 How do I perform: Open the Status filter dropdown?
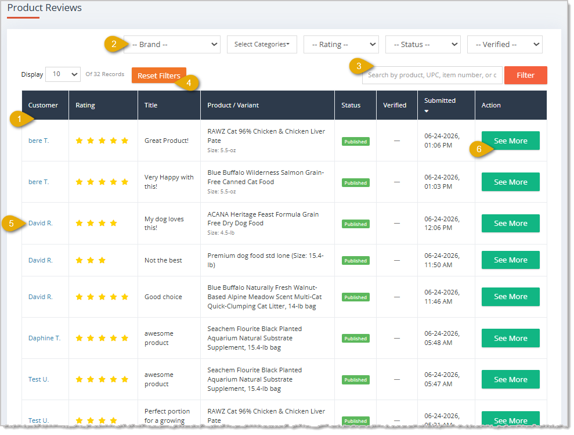(423, 44)
